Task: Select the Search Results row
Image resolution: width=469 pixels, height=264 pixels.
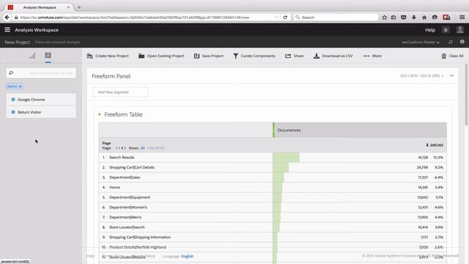Action: (273, 158)
